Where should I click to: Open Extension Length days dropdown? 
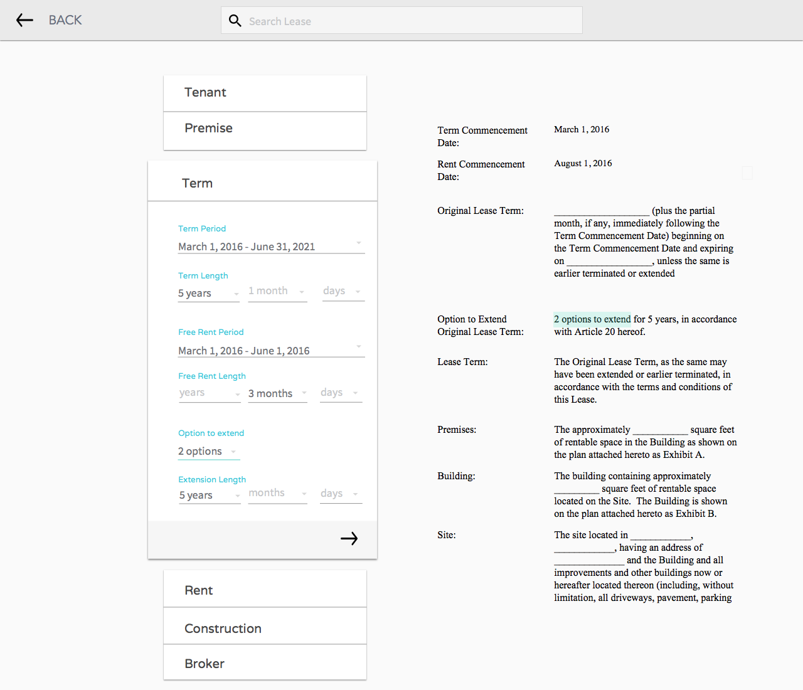coord(341,494)
